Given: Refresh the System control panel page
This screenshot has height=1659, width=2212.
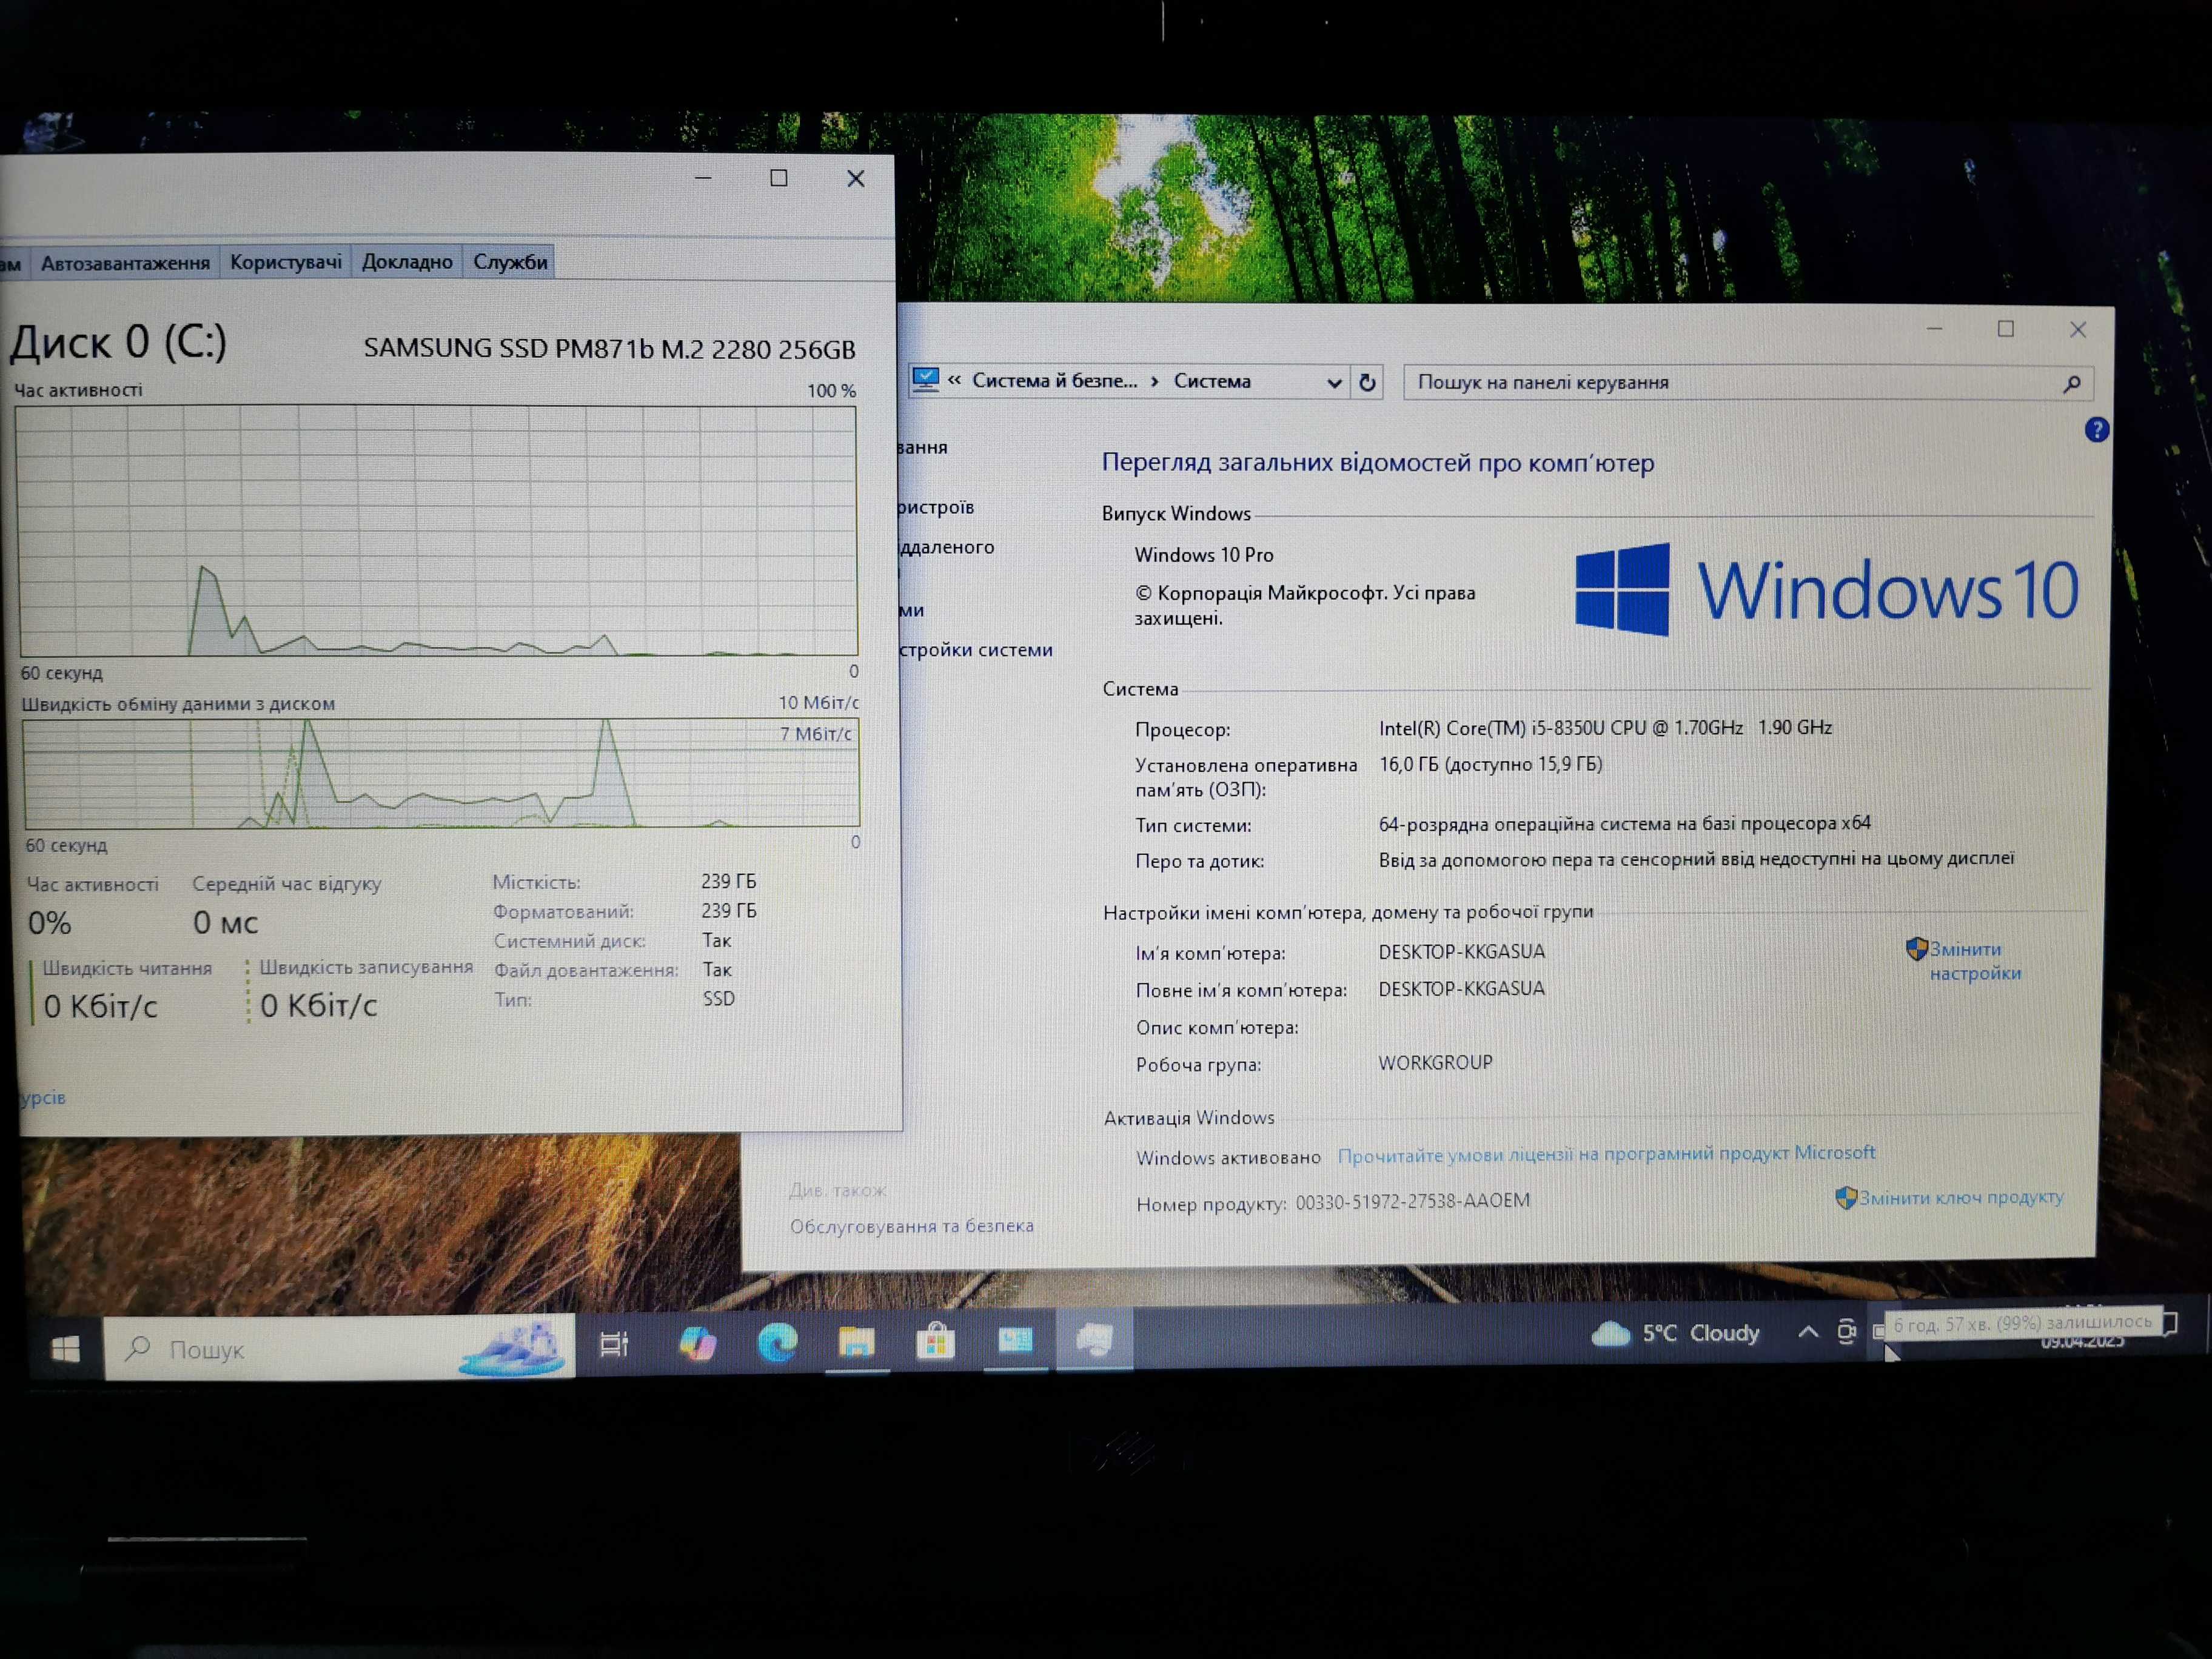Looking at the screenshot, I should (x=1367, y=382).
